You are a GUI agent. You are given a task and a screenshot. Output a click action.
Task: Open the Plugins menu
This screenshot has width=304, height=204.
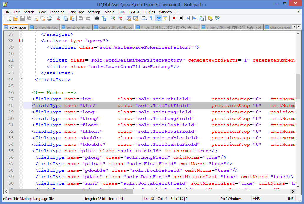click(149, 12)
